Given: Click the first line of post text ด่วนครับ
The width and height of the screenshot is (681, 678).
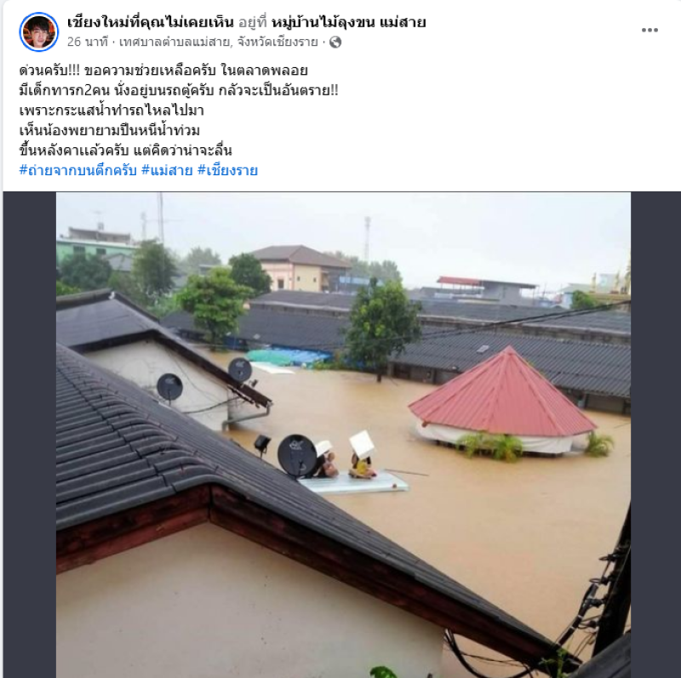Looking at the screenshot, I should coord(163,70).
